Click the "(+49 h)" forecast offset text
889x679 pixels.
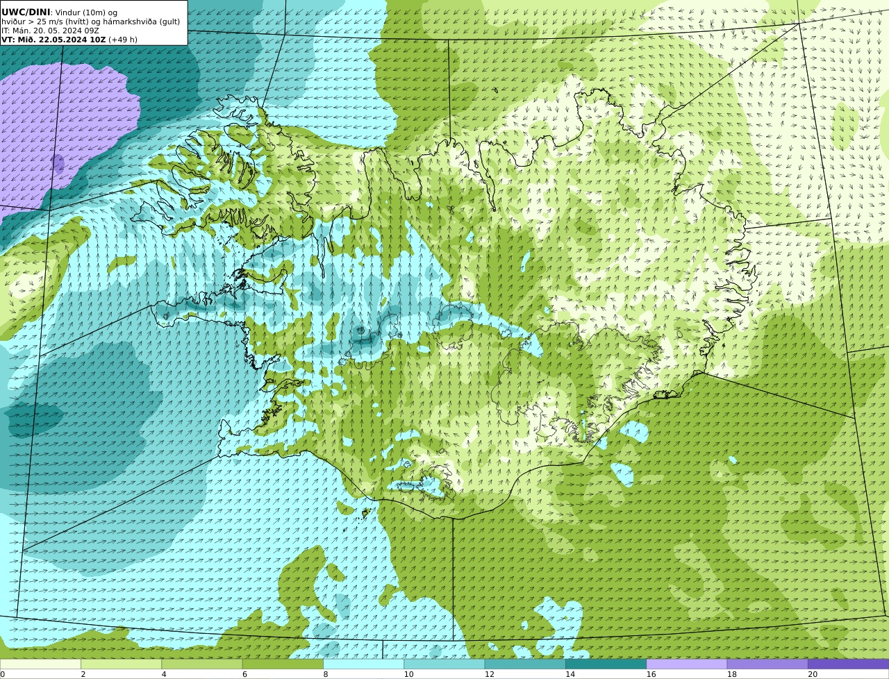(x=123, y=40)
